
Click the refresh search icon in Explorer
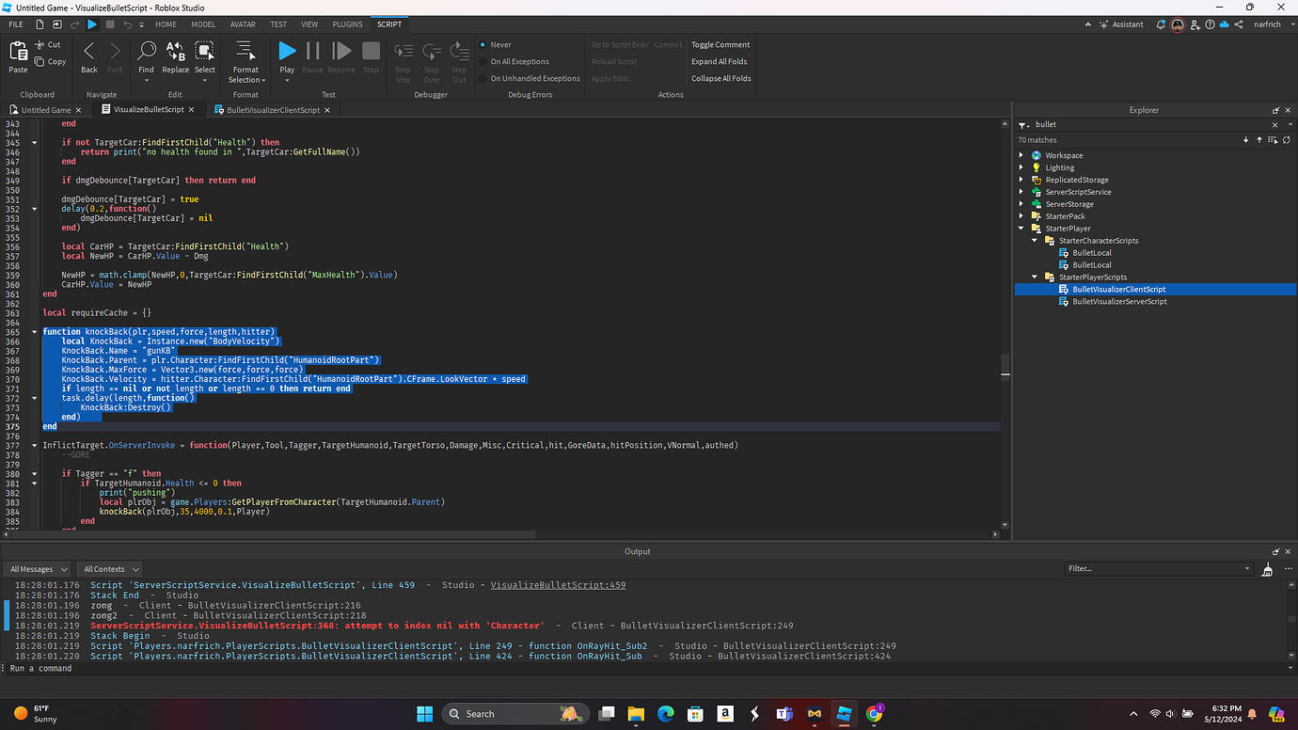(x=1287, y=140)
